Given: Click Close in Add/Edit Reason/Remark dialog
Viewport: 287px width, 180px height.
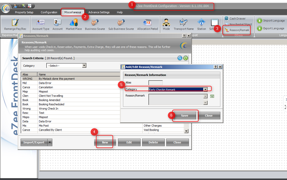Looking at the screenshot, I should pos(209,115).
